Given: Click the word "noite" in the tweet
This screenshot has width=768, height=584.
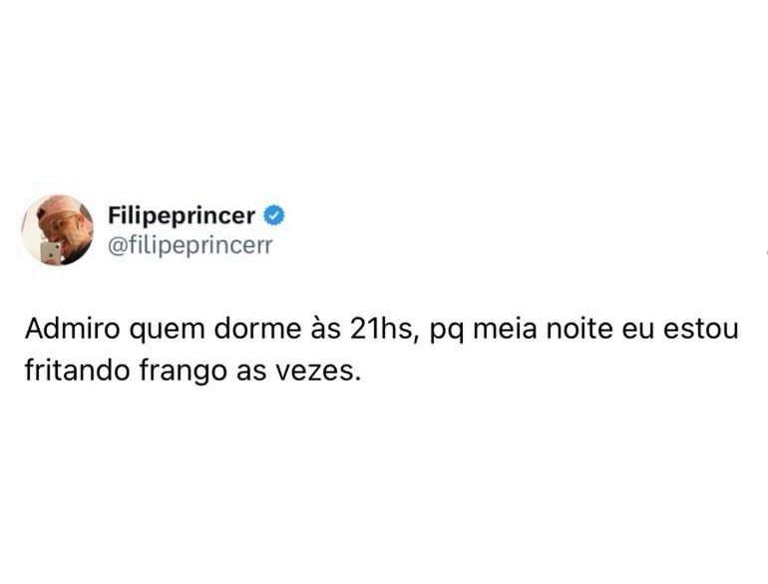Looking at the screenshot, I should (x=578, y=329).
